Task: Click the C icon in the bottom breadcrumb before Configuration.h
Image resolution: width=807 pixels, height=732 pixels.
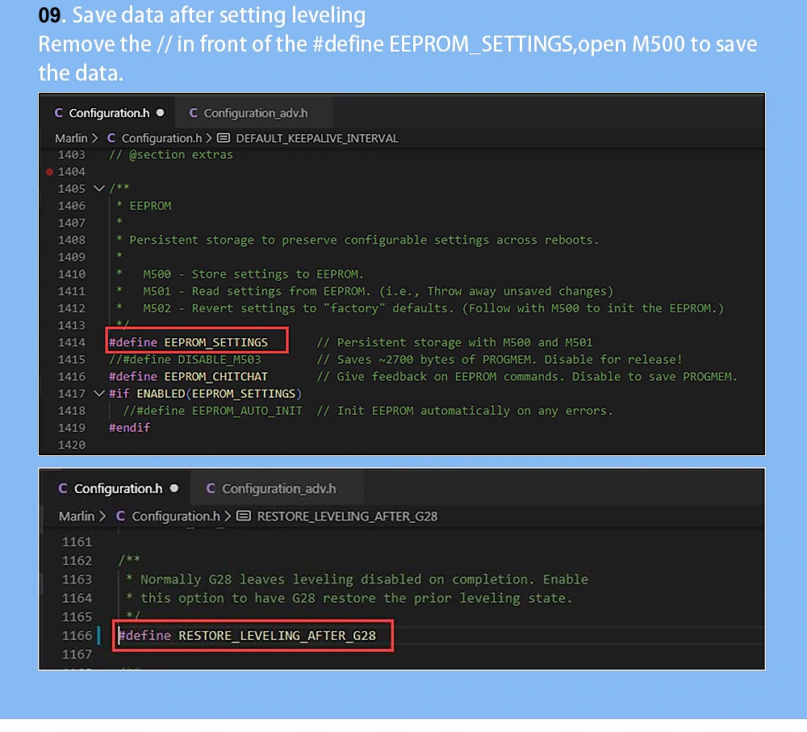Action: [x=121, y=516]
